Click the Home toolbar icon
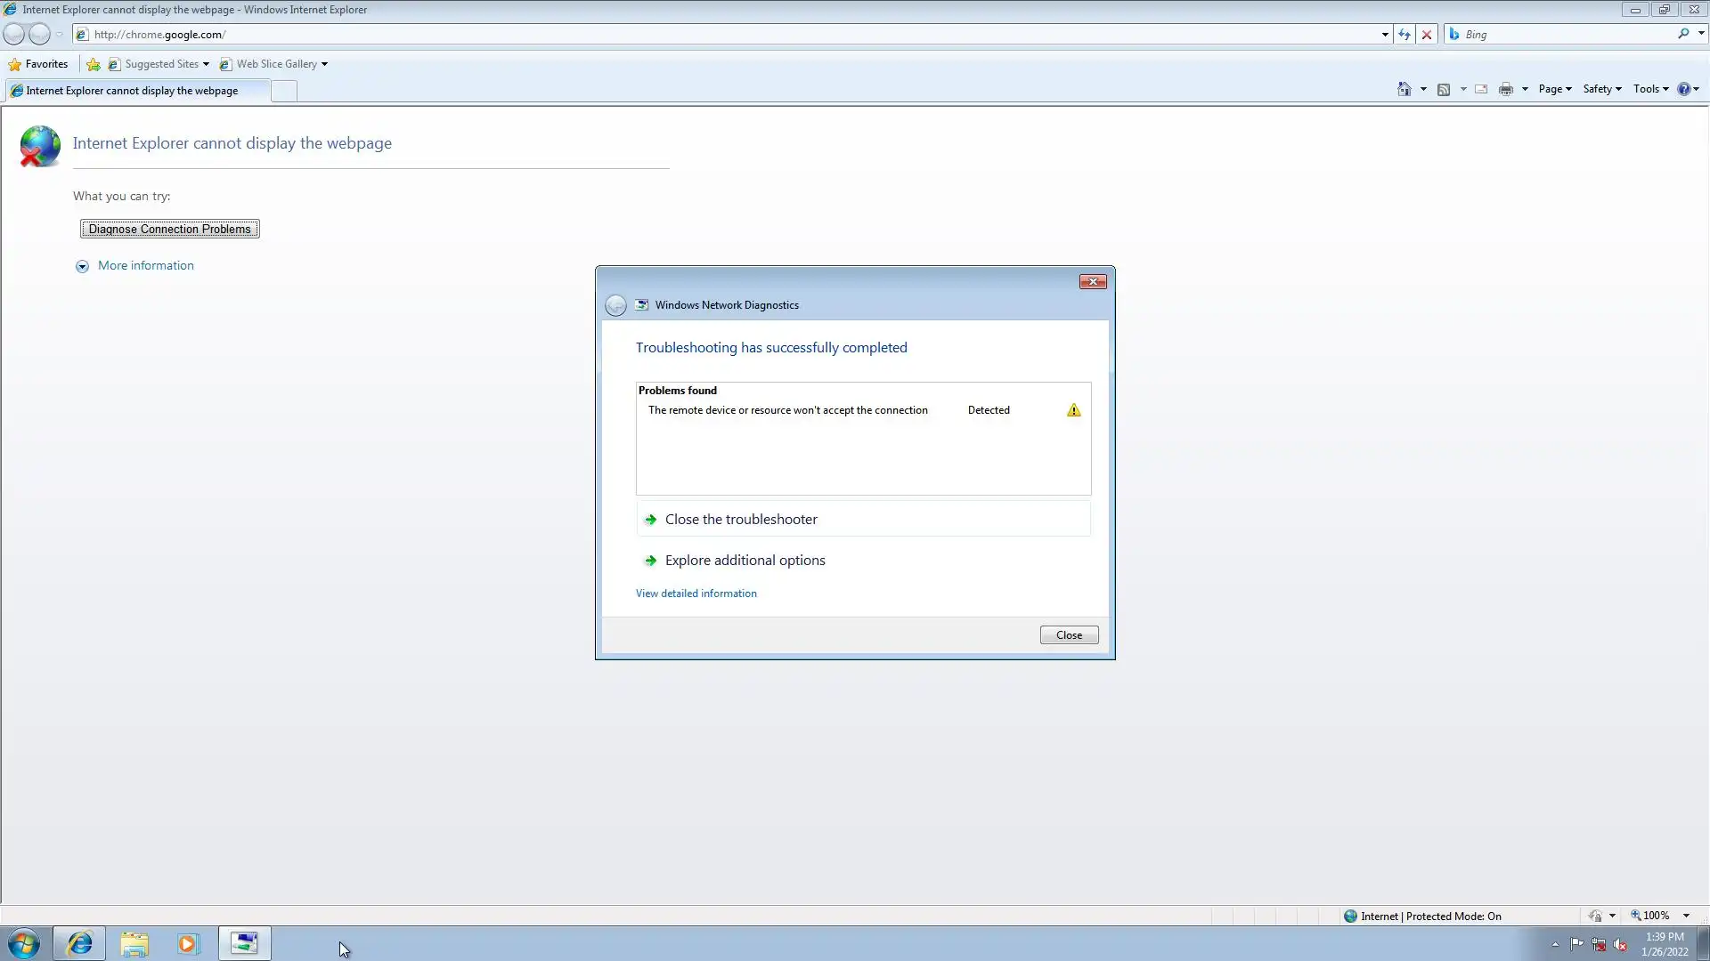Image resolution: width=1710 pixels, height=961 pixels. pyautogui.click(x=1404, y=89)
